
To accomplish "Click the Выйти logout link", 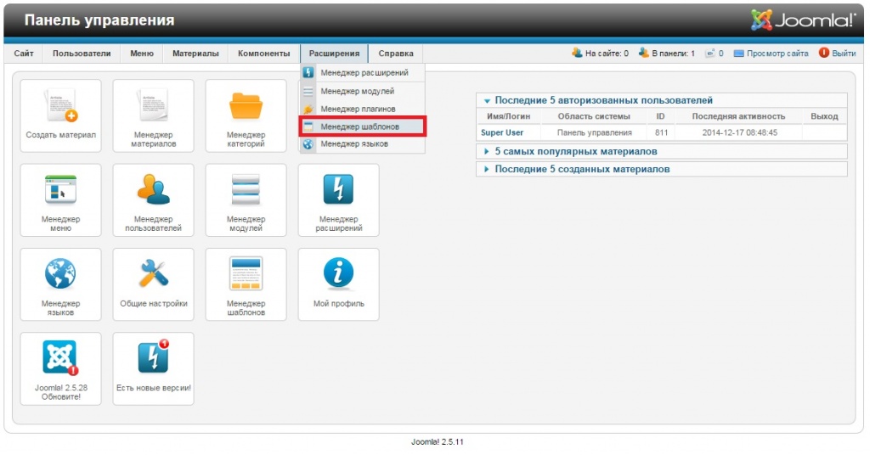I will point(843,53).
